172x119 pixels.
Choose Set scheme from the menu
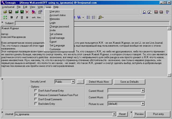click(59, 34)
